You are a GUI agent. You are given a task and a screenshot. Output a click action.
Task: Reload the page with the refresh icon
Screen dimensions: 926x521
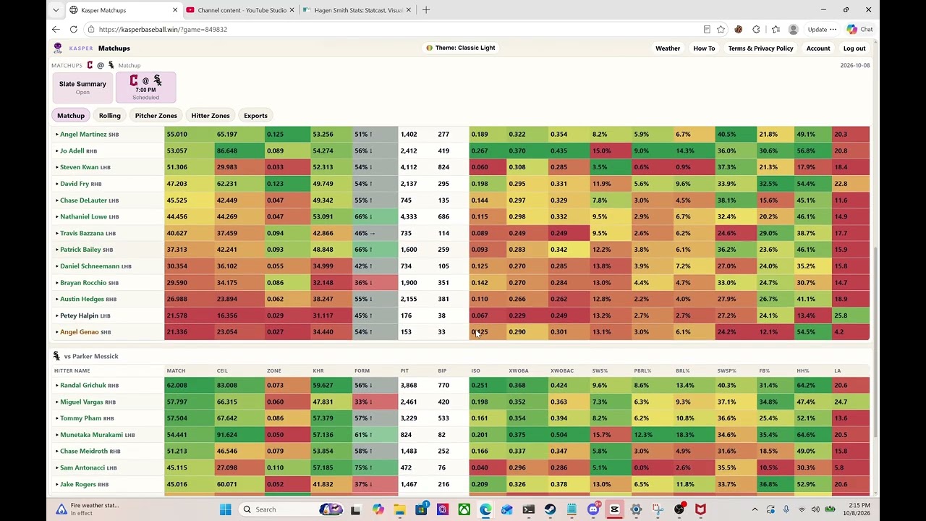(73, 29)
